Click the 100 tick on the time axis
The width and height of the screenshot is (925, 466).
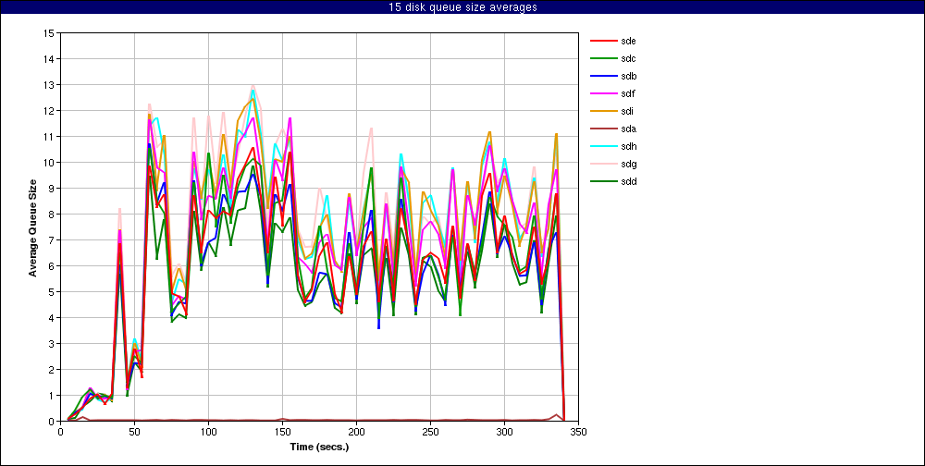click(208, 431)
